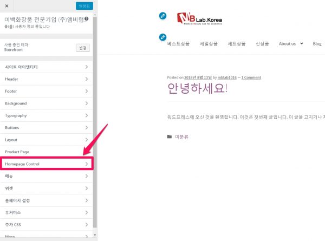The width and height of the screenshot is (325, 241).
Task: Close the customizer with the X icon
Action: 6,6
